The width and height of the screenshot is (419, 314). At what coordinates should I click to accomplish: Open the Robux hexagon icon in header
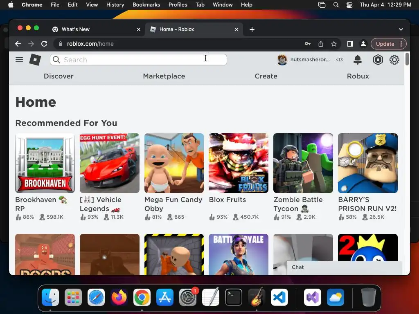point(378,60)
